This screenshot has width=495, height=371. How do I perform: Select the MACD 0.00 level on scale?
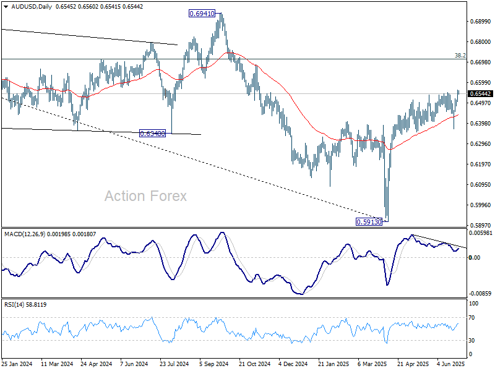pyautogui.click(x=475, y=258)
